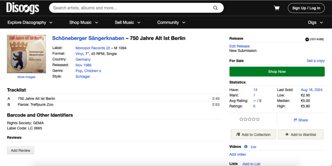The height and width of the screenshot is (166, 332).
Task: Click Add to Collection button
Action: 254,135
